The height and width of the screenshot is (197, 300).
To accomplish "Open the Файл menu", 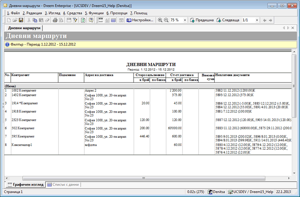I will point(13,13).
